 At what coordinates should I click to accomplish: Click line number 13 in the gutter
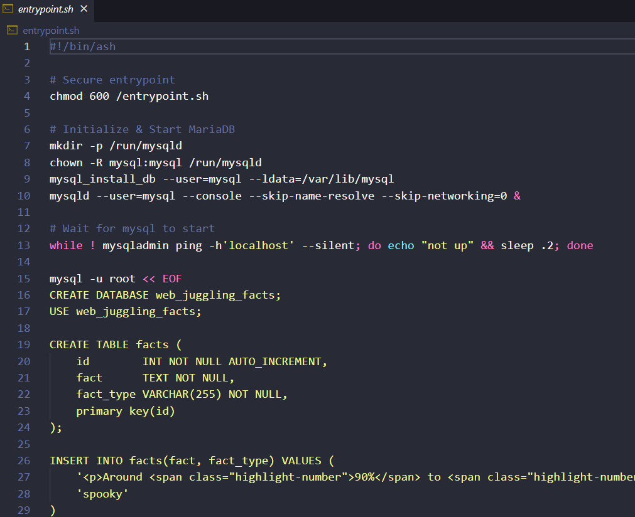tap(24, 245)
